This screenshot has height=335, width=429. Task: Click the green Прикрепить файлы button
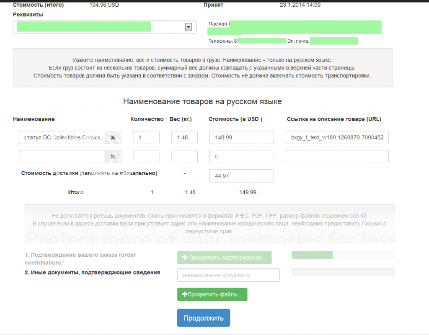pyautogui.click(x=212, y=294)
